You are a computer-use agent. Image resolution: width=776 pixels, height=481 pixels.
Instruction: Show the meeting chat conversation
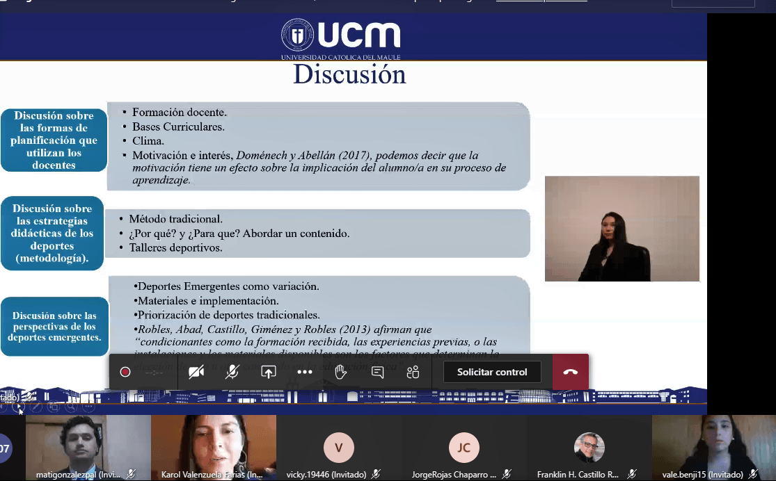pyautogui.click(x=377, y=372)
